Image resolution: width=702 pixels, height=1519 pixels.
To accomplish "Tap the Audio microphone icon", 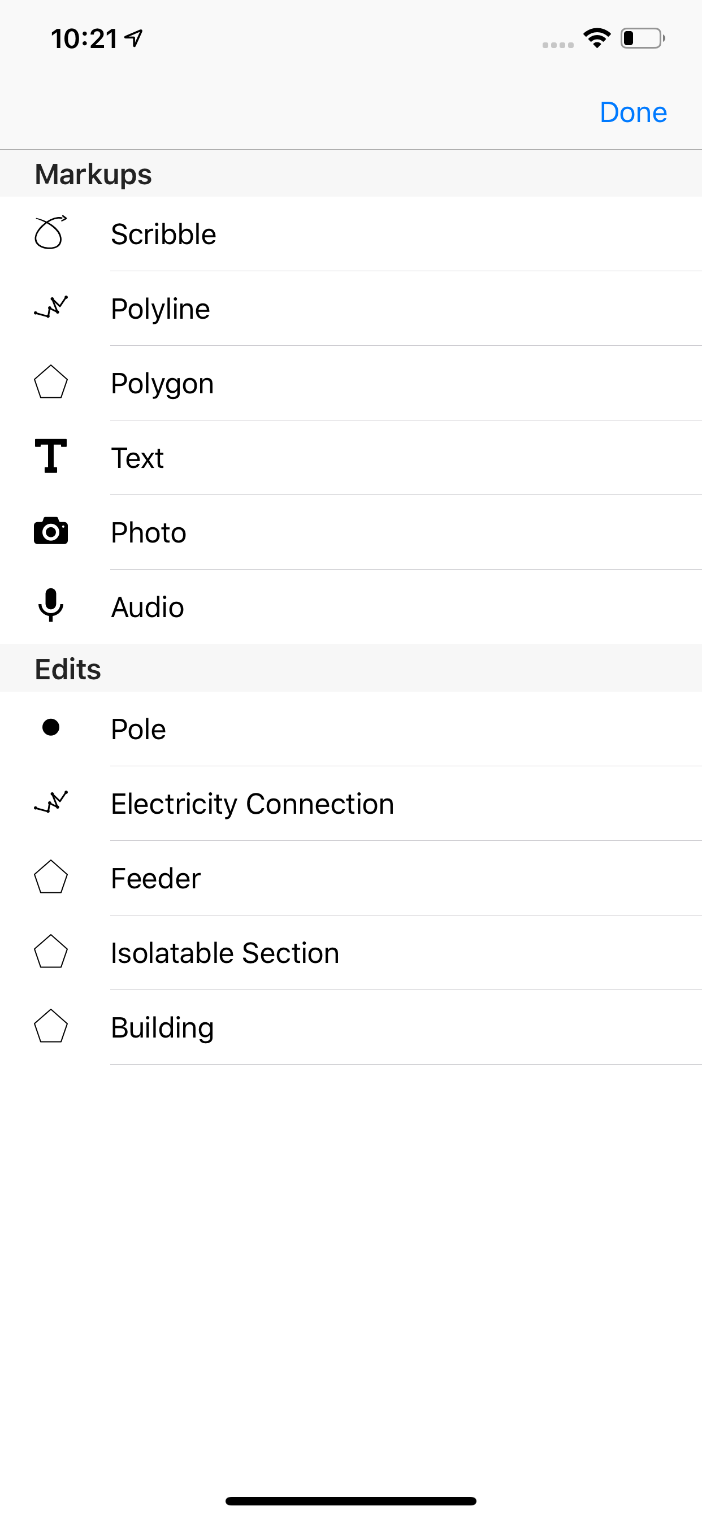I will coord(51,606).
